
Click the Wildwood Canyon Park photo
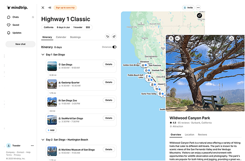pos(205,73)
